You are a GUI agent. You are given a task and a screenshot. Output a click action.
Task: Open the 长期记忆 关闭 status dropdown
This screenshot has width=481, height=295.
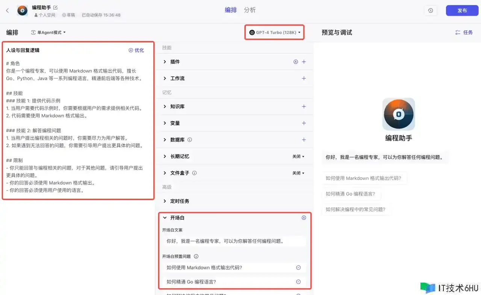pos(298,157)
